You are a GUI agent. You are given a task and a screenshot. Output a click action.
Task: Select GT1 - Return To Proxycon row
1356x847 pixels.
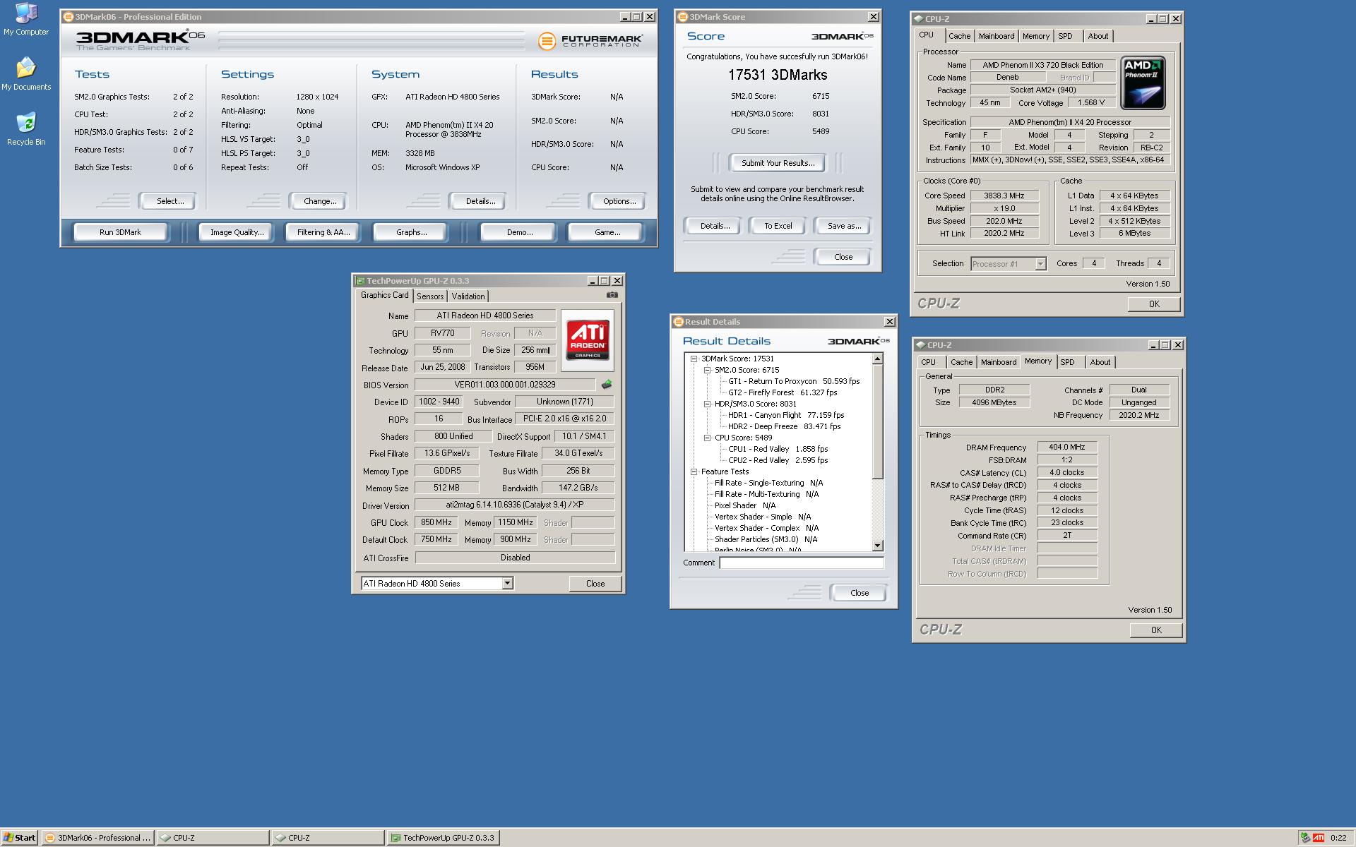(793, 381)
